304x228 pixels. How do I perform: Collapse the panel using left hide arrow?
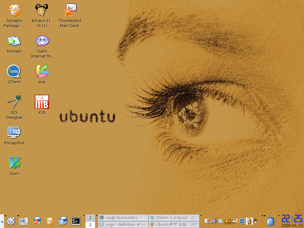click(2, 221)
